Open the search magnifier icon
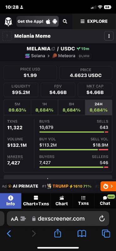This screenshot has height=251, width=116. click(65, 21)
